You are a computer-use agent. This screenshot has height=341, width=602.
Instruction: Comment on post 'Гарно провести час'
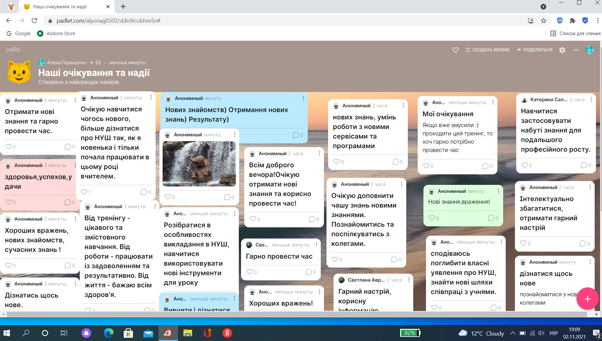click(x=309, y=272)
